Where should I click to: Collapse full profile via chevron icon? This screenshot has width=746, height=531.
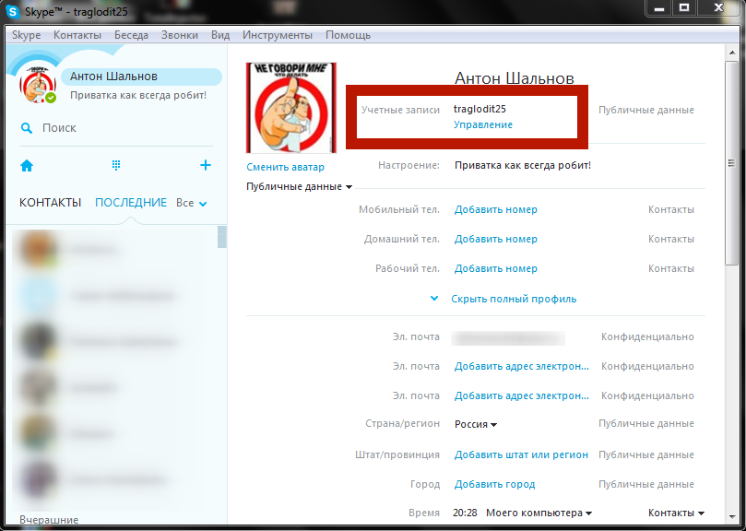click(x=434, y=299)
